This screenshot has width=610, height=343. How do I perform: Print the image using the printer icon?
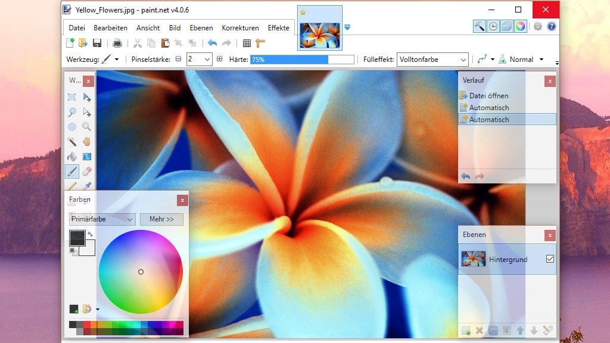[x=117, y=43]
